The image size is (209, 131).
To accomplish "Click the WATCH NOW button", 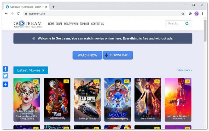I will (88, 55).
